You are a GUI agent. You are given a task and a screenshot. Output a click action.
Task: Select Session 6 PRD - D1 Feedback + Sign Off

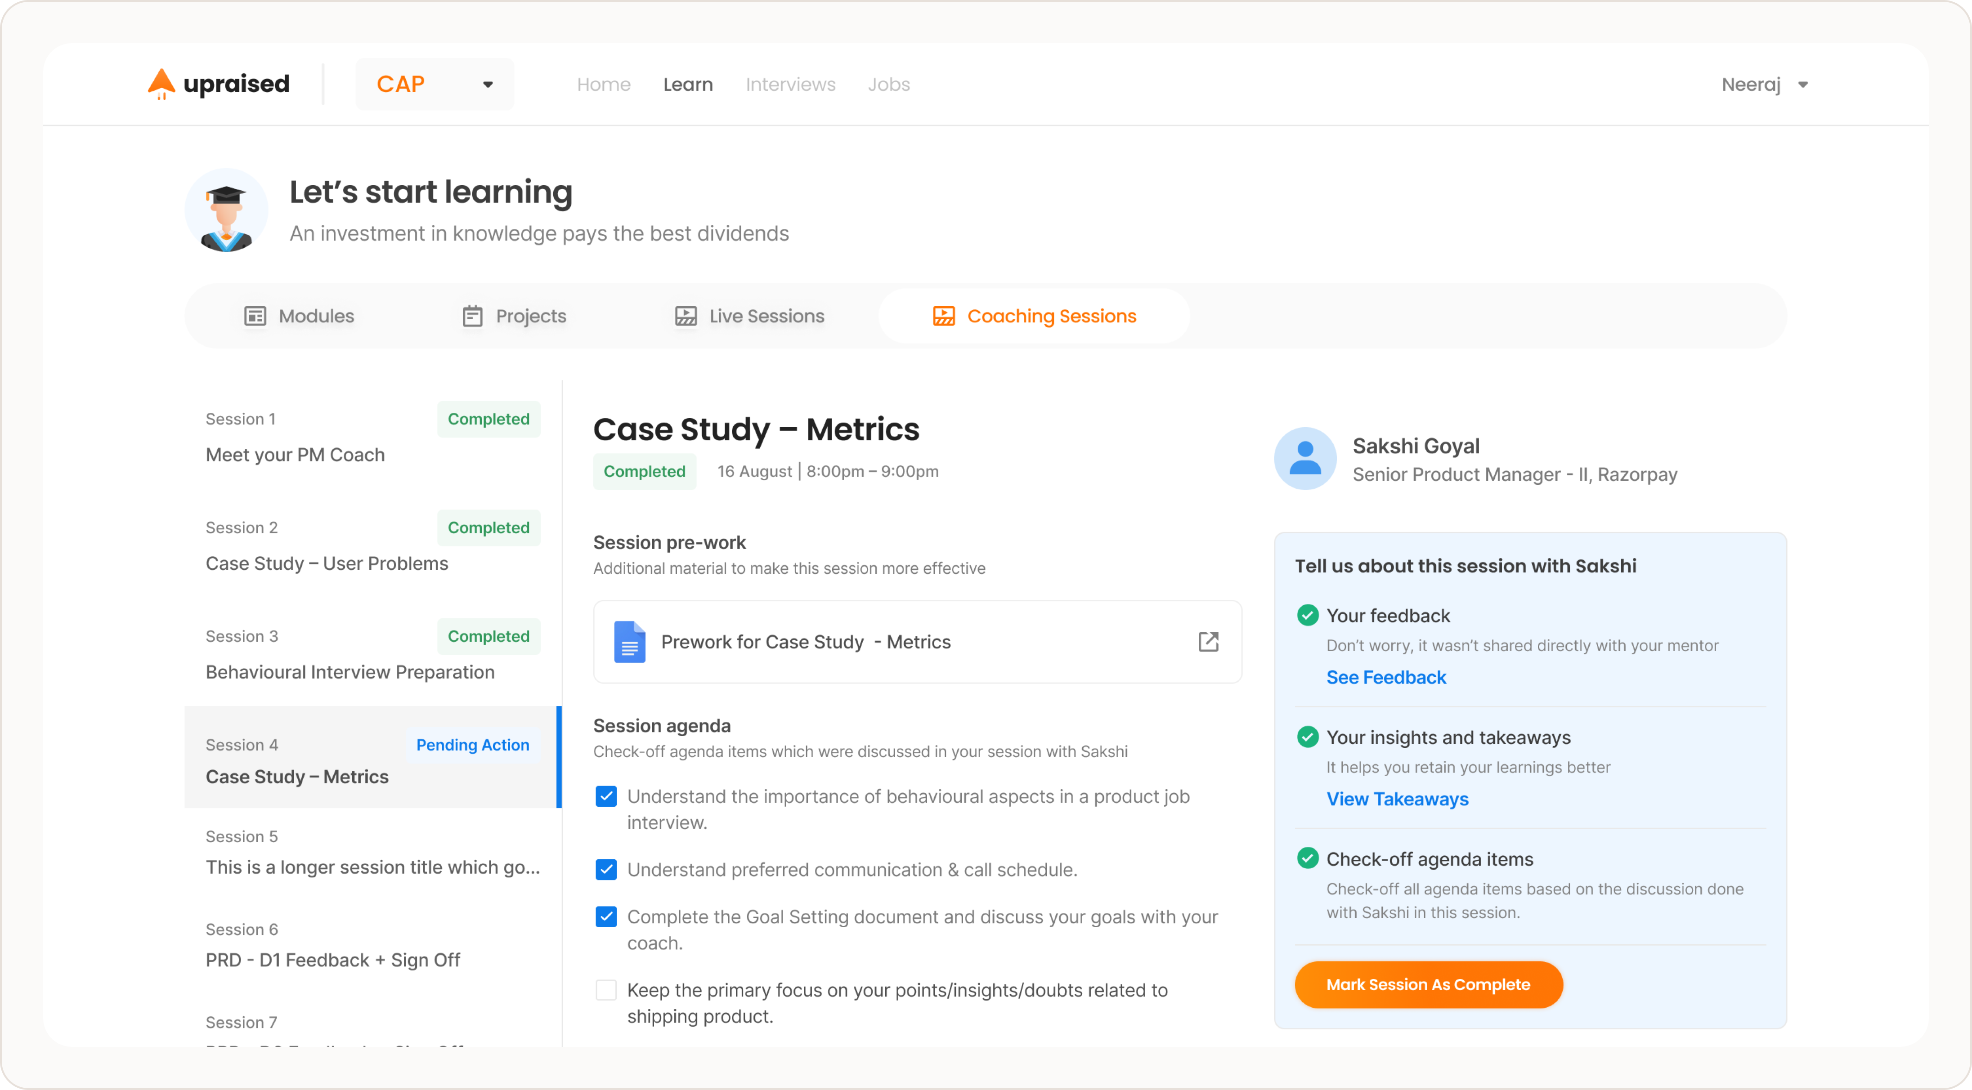click(373, 945)
